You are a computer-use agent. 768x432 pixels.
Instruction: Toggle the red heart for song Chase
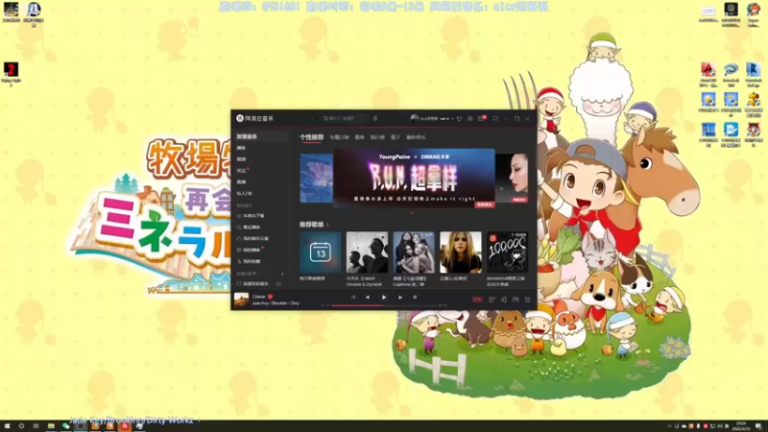click(x=270, y=297)
